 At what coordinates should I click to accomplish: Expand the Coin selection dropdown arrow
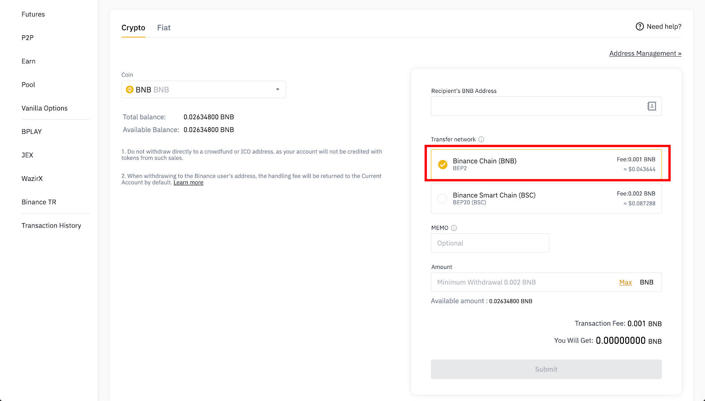[278, 90]
